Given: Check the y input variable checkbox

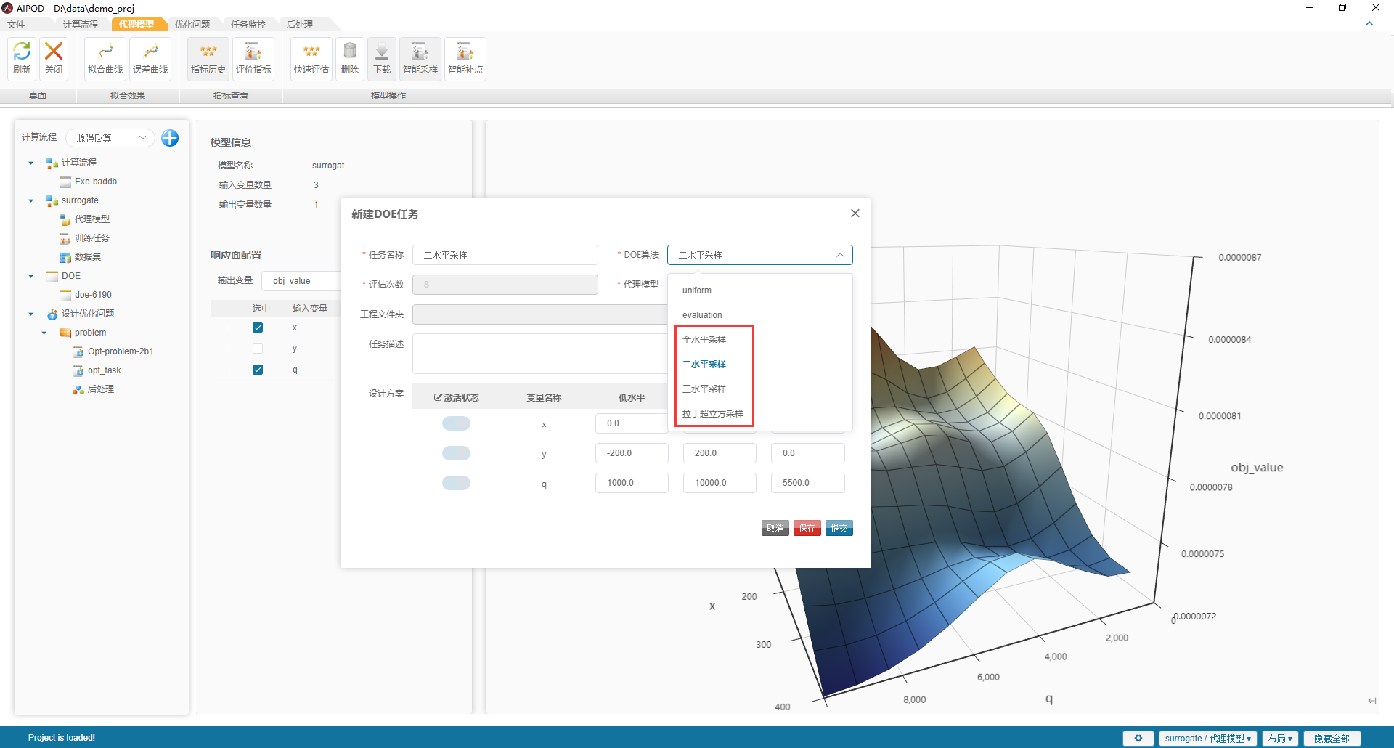Looking at the screenshot, I should (258, 349).
